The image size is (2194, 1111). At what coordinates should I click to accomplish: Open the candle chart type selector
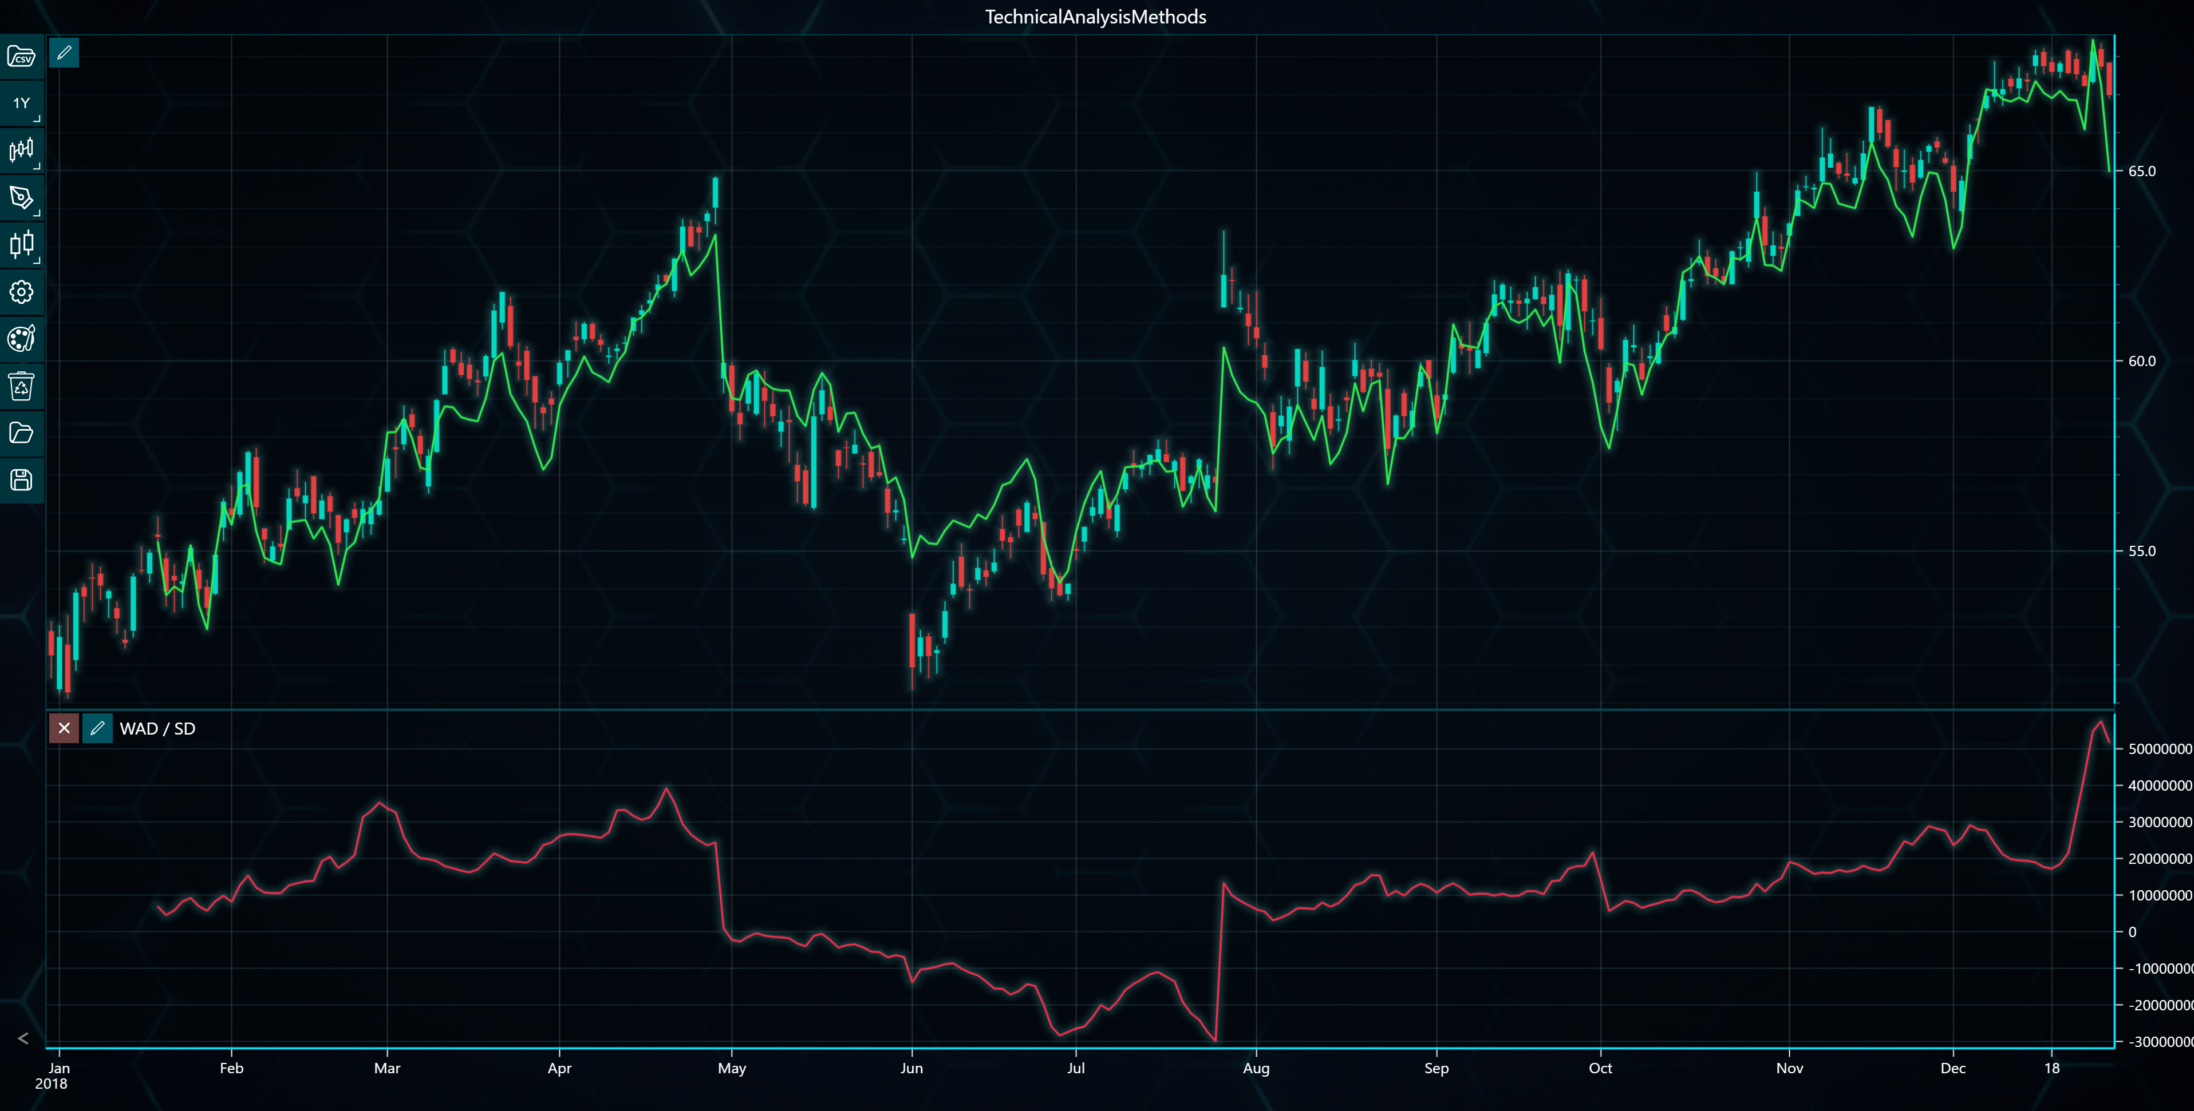pyautogui.click(x=21, y=245)
